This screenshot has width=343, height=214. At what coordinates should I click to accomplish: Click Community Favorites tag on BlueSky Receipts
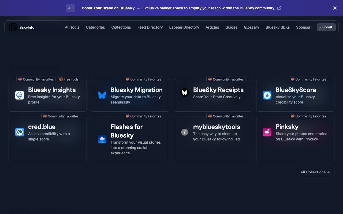(226, 79)
